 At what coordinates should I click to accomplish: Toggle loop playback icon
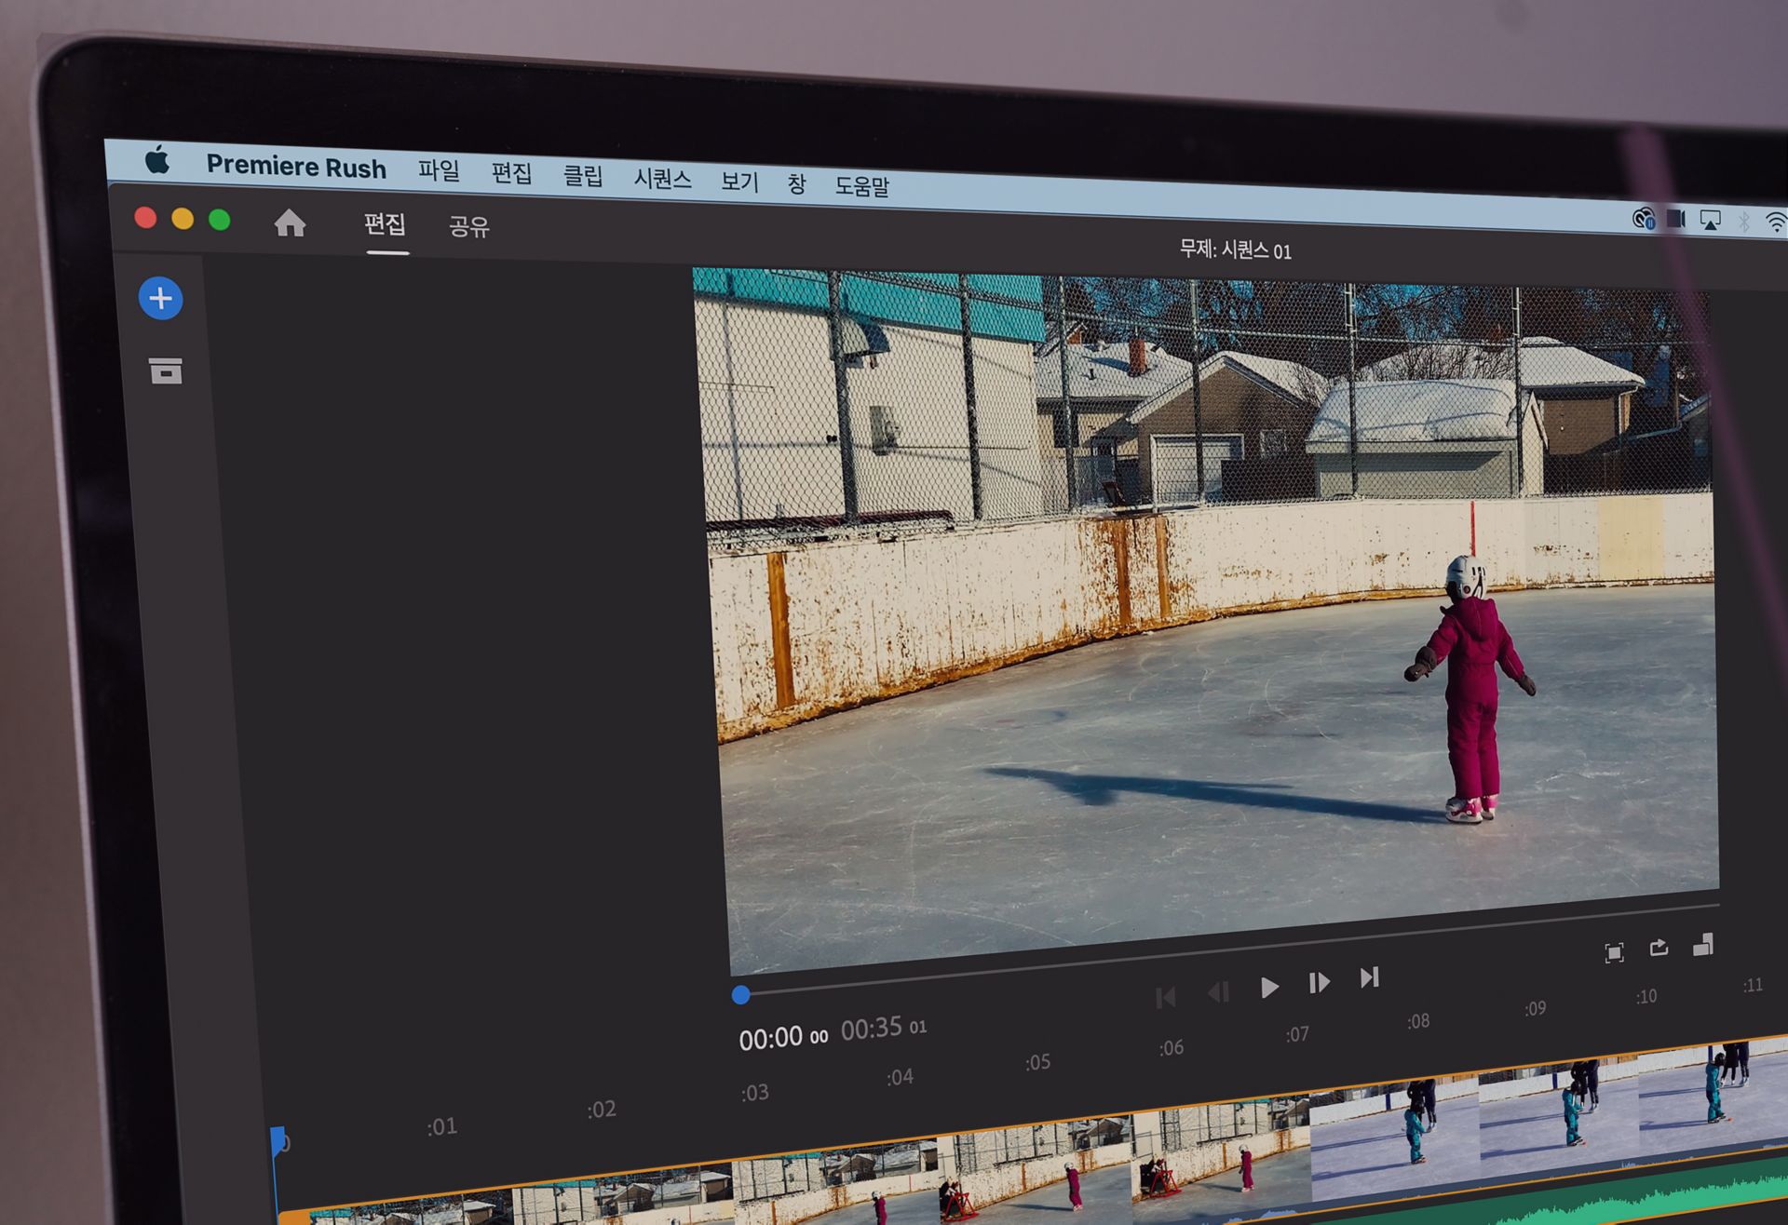point(1659,948)
